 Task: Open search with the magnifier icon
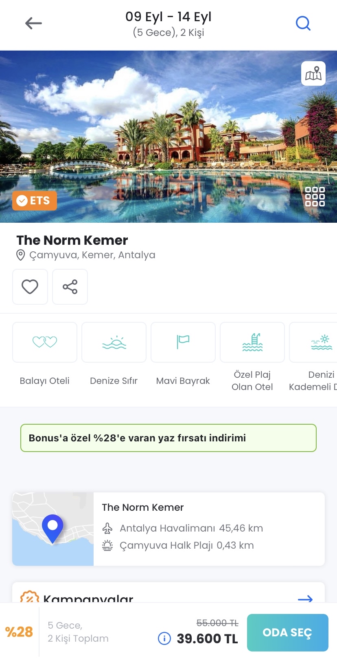303,23
